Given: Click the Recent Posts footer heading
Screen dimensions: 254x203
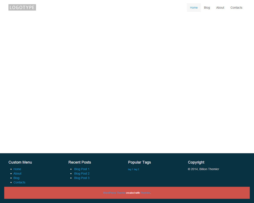Looking at the screenshot, I should point(80,162).
